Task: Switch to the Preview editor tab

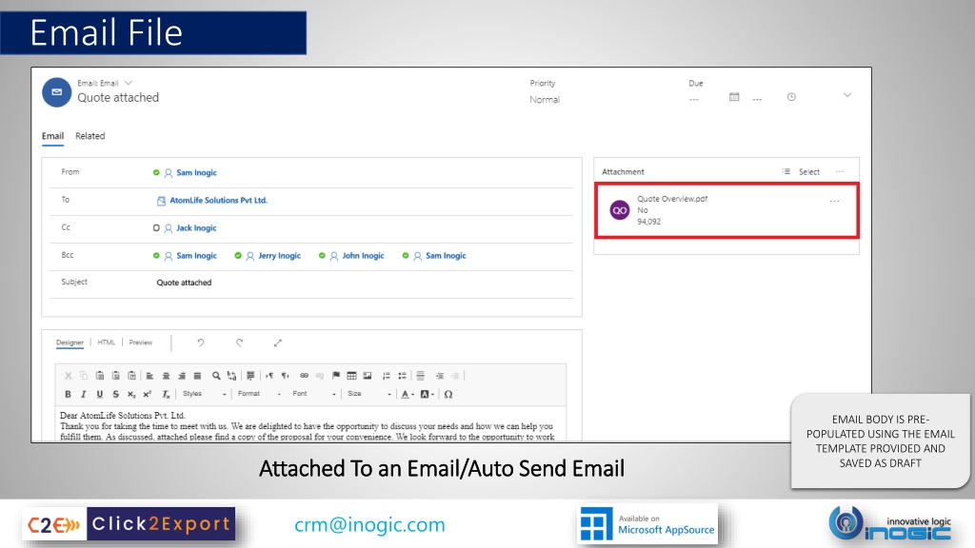Action: point(141,342)
